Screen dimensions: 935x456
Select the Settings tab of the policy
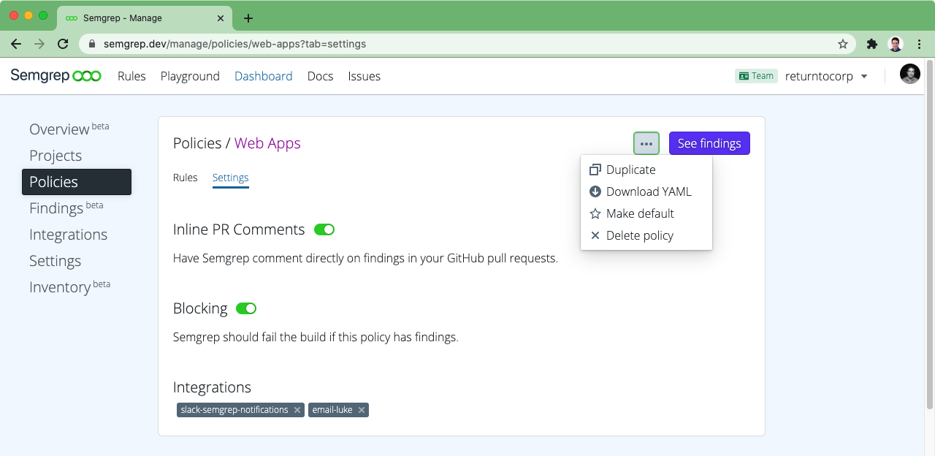[231, 178]
